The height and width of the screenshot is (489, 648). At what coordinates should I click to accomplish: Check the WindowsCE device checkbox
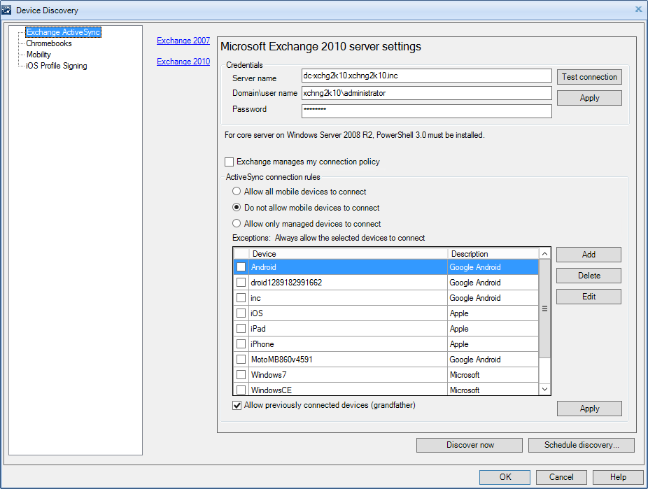click(x=241, y=390)
